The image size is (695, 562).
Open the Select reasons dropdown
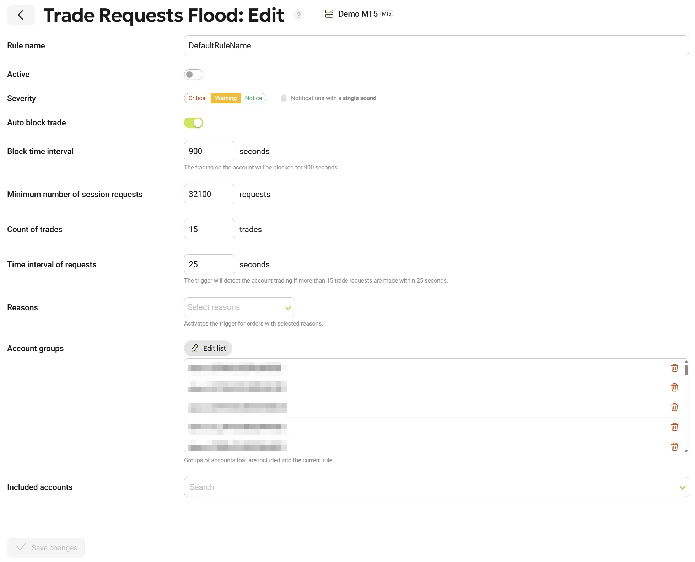pyautogui.click(x=239, y=307)
